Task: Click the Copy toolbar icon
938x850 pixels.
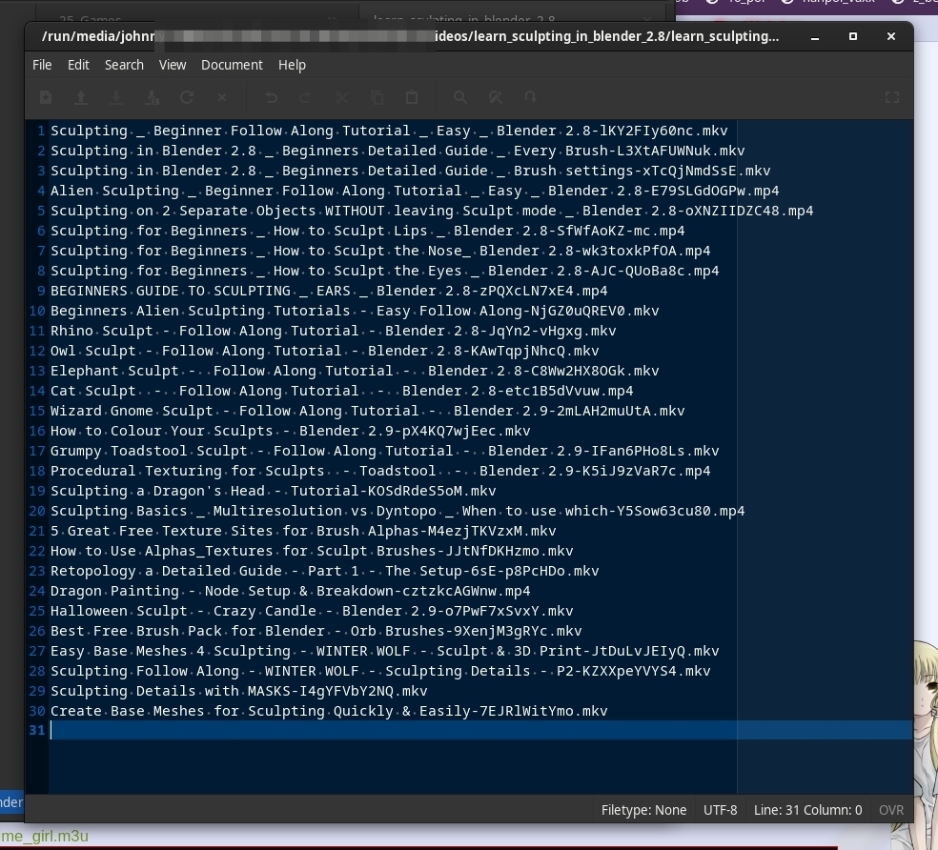Action: click(x=377, y=97)
